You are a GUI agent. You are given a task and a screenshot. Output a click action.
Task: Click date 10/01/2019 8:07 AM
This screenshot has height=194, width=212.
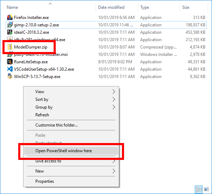(x=116, y=47)
